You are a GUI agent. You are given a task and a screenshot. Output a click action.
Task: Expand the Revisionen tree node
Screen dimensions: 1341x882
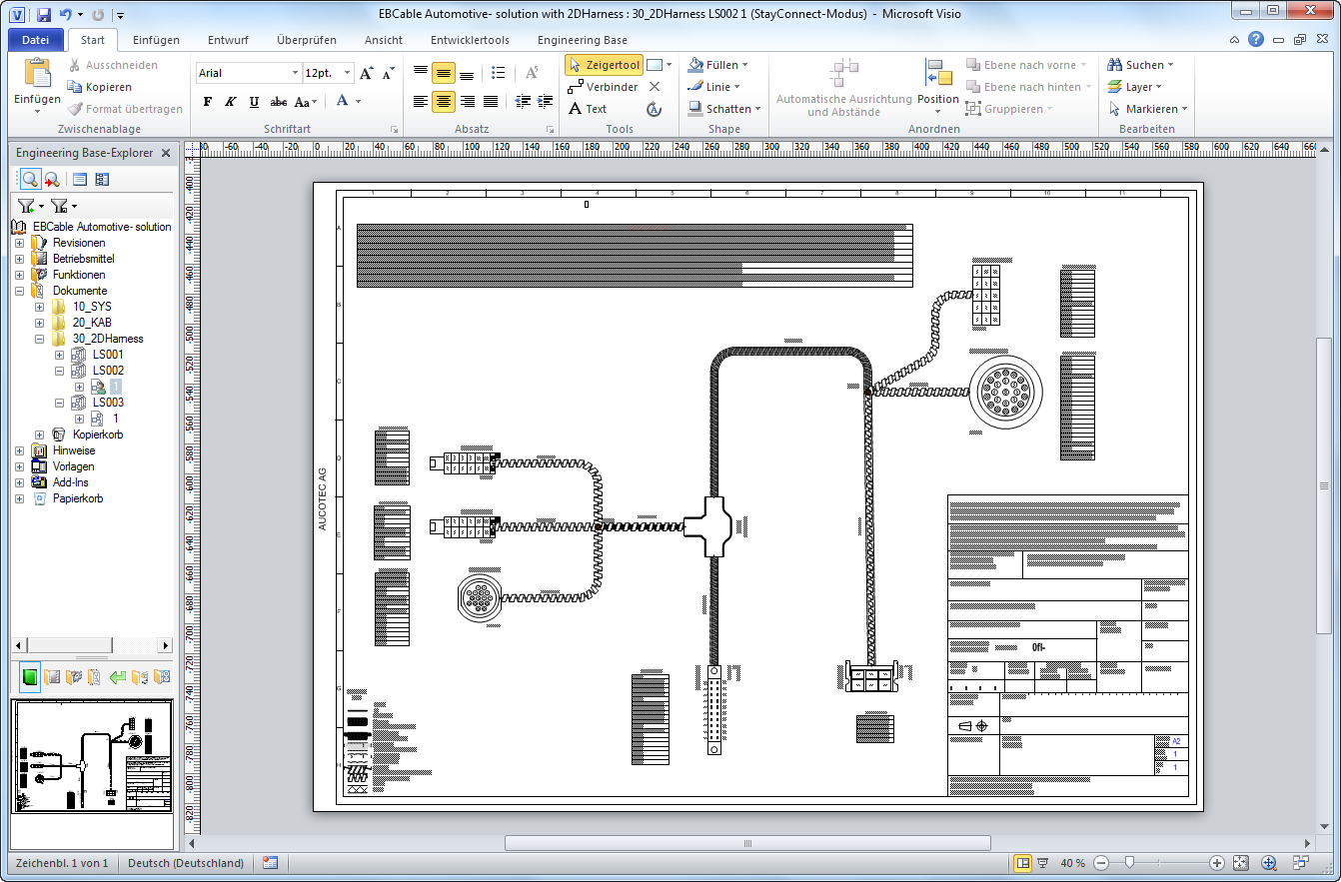[x=19, y=243]
